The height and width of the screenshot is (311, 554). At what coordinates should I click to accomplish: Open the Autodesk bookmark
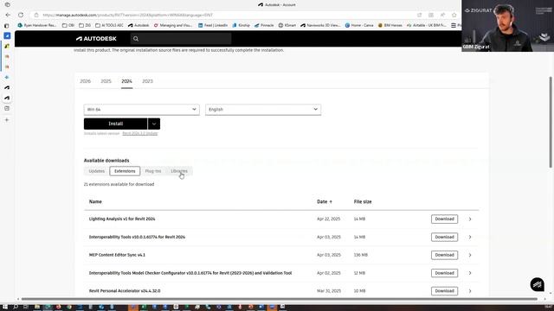(138, 25)
